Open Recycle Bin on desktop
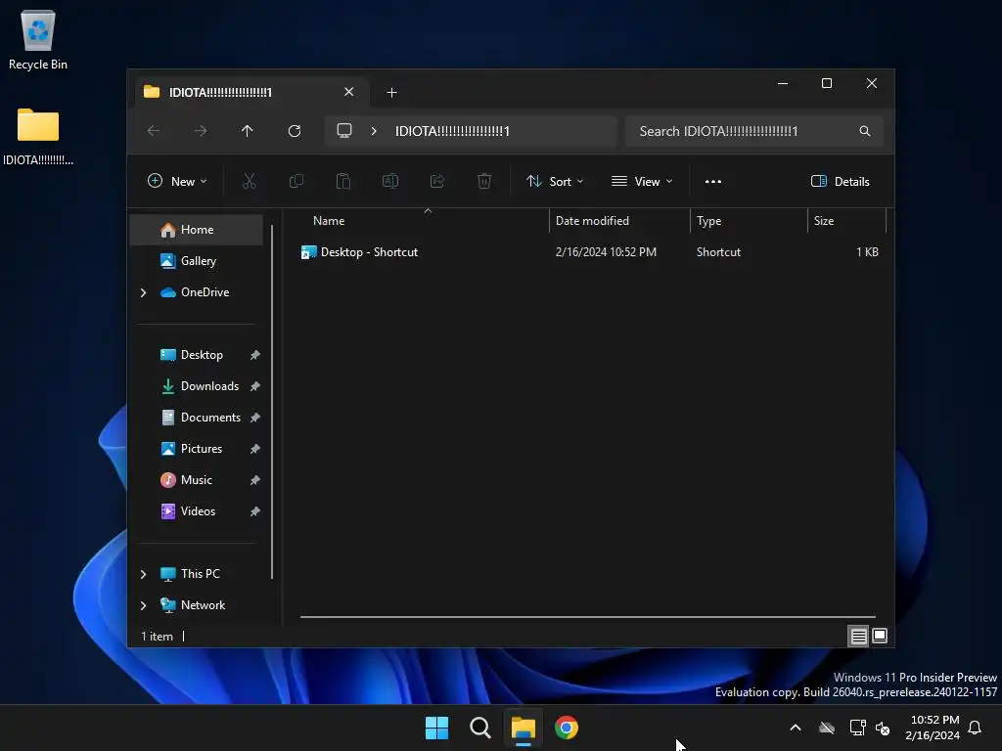 (x=38, y=39)
